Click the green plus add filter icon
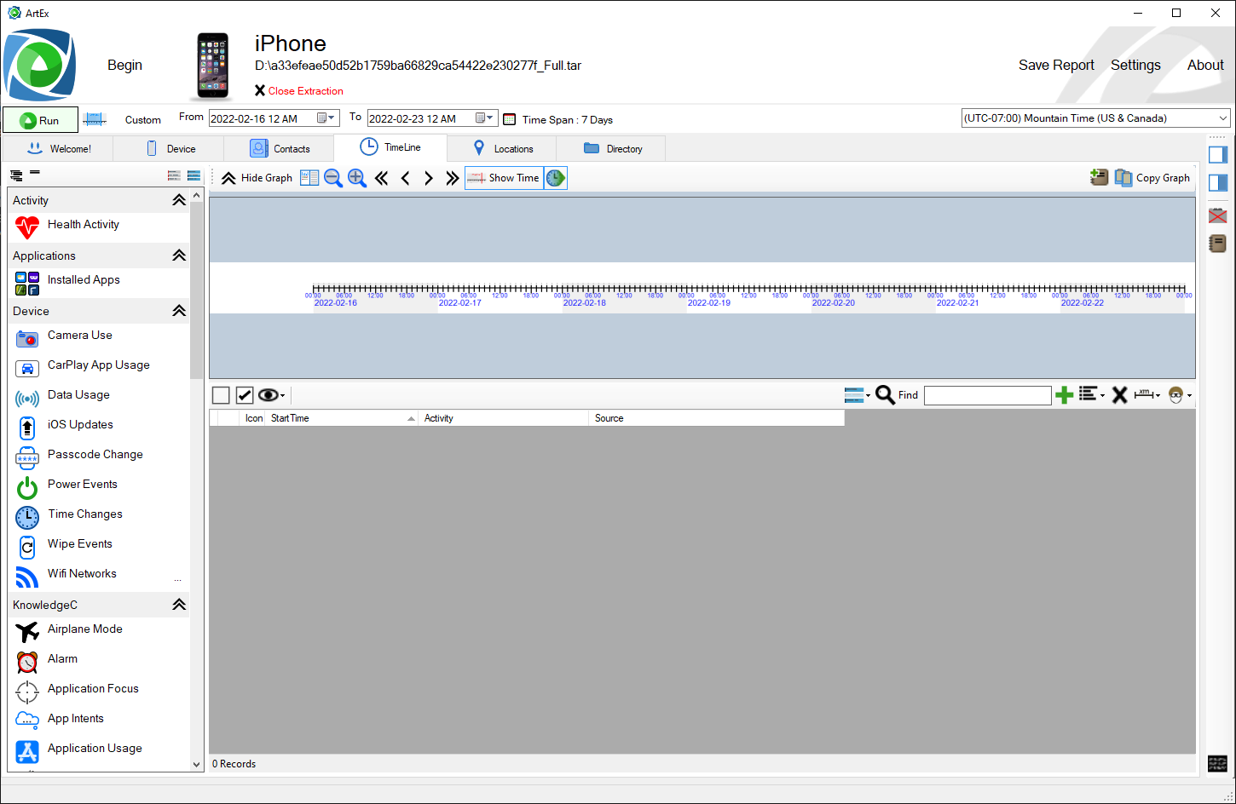1236x804 pixels. 1065,394
